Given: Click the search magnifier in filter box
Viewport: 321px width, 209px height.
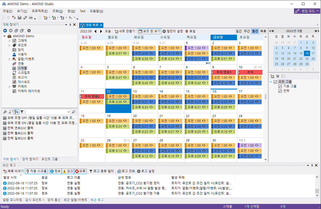Looking at the screenshot, I should pos(74,112).
